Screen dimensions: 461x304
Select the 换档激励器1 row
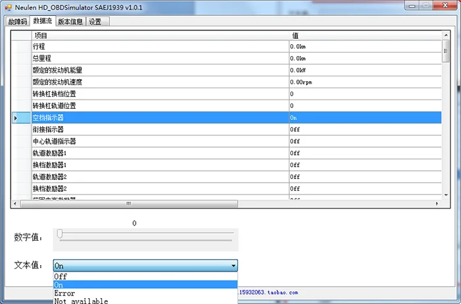click(x=227, y=165)
